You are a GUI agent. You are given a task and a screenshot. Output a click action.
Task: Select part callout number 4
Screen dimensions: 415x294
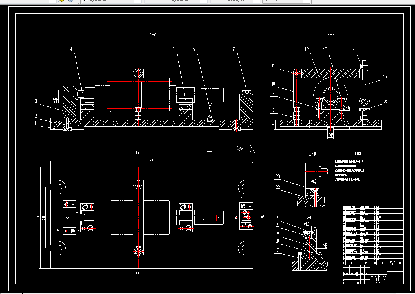(x=71, y=49)
